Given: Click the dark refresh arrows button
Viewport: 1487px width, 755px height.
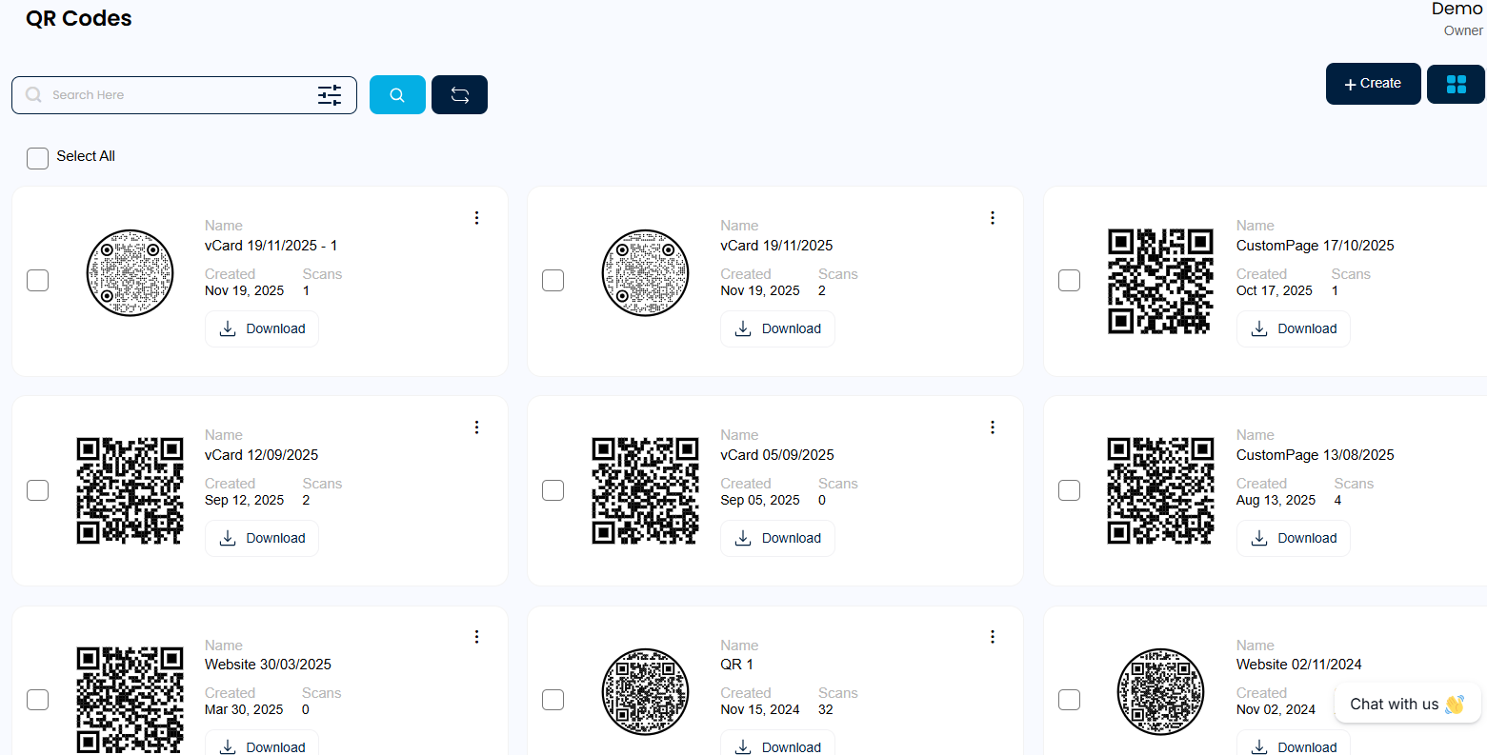Looking at the screenshot, I should point(459,95).
